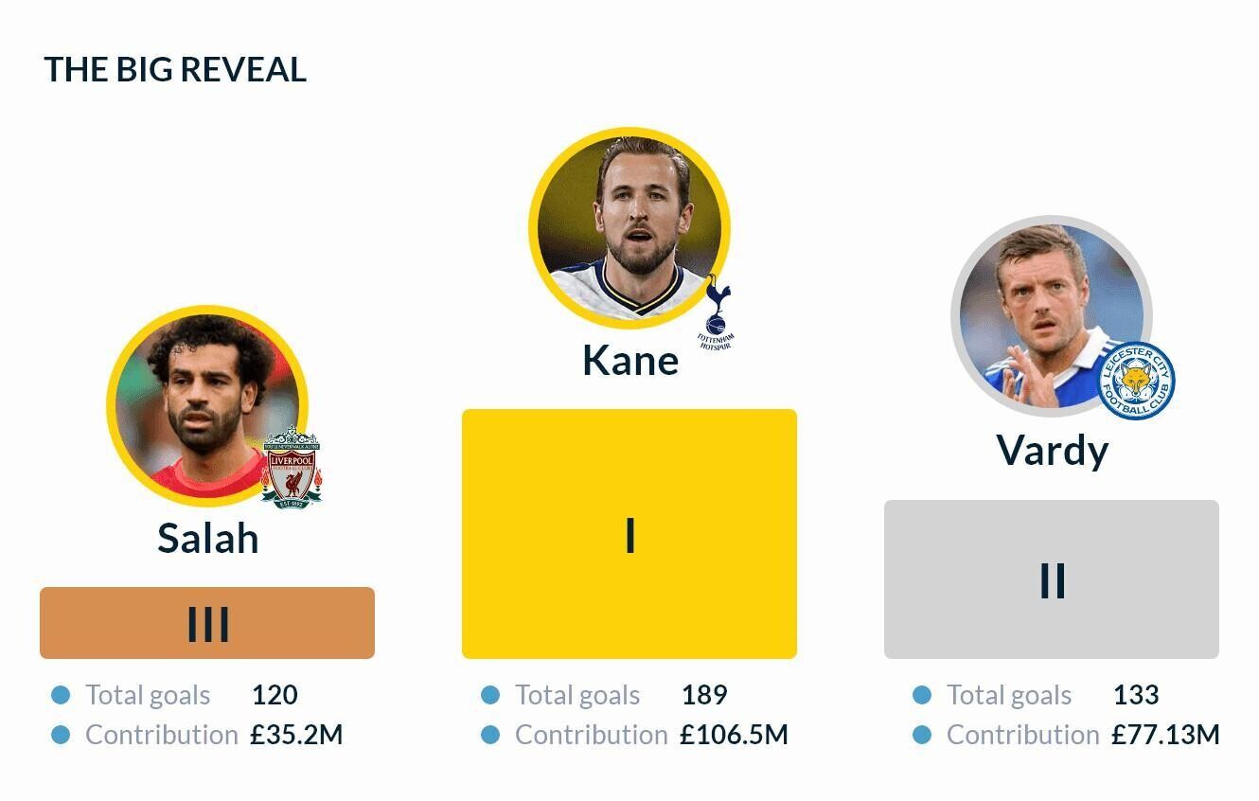Click the blue bullet beside Vardy's Contribution
The height and width of the screenshot is (801, 1259).
pyautogui.click(x=922, y=735)
